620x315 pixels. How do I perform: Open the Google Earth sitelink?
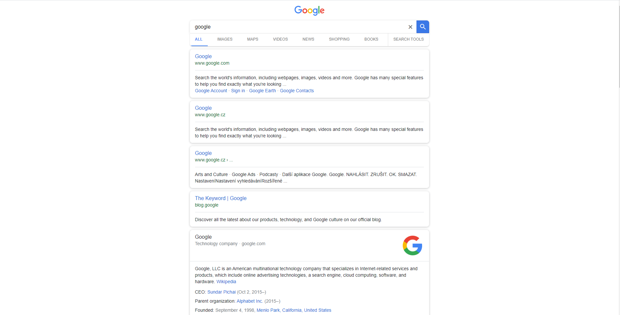pos(262,91)
